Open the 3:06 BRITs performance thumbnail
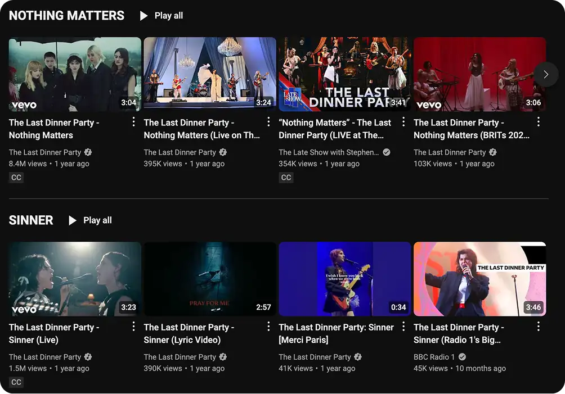The width and height of the screenshot is (565, 394). pyautogui.click(x=480, y=75)
